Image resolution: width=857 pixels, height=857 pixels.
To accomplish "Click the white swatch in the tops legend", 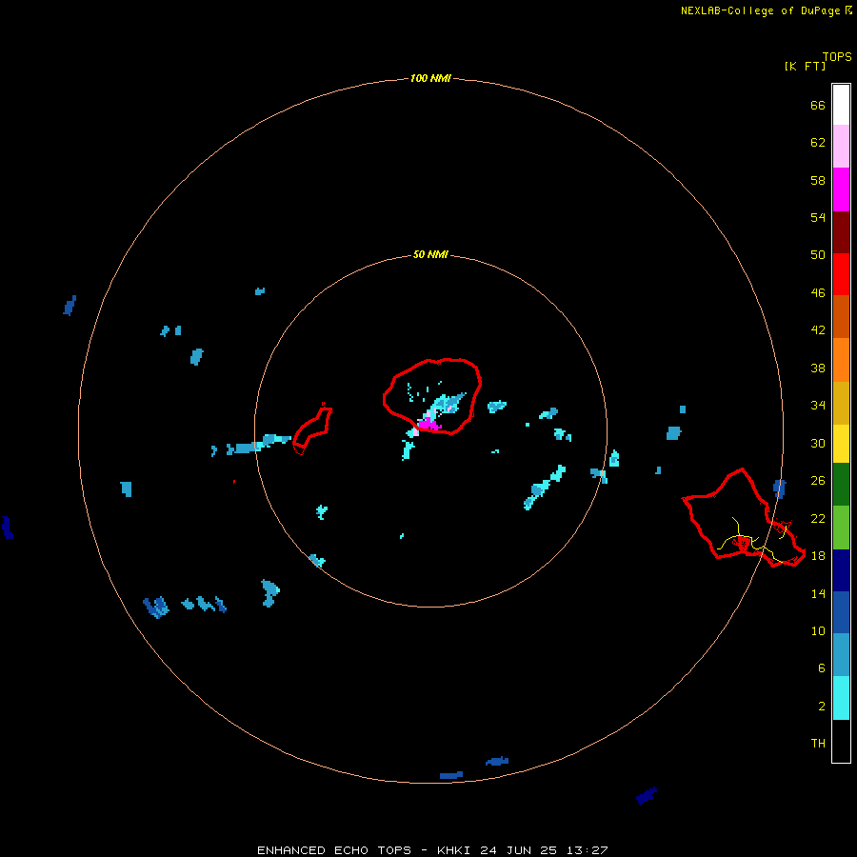I will coord(841,105).
